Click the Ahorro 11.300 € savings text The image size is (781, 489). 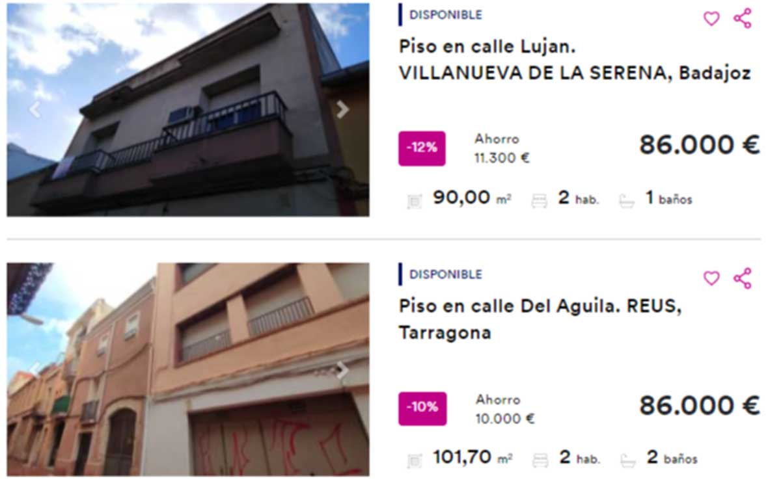[502, 148]
